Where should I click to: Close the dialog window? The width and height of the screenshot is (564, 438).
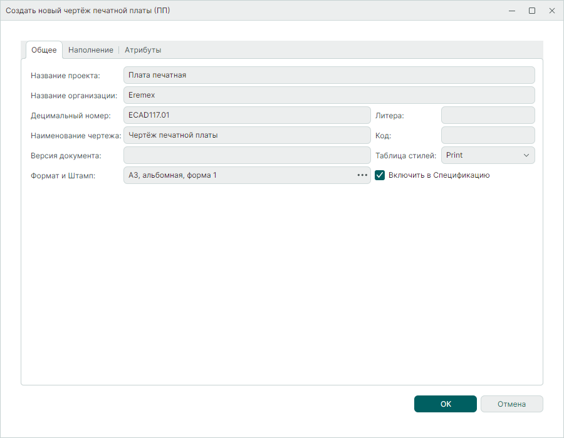click(552, 11)
